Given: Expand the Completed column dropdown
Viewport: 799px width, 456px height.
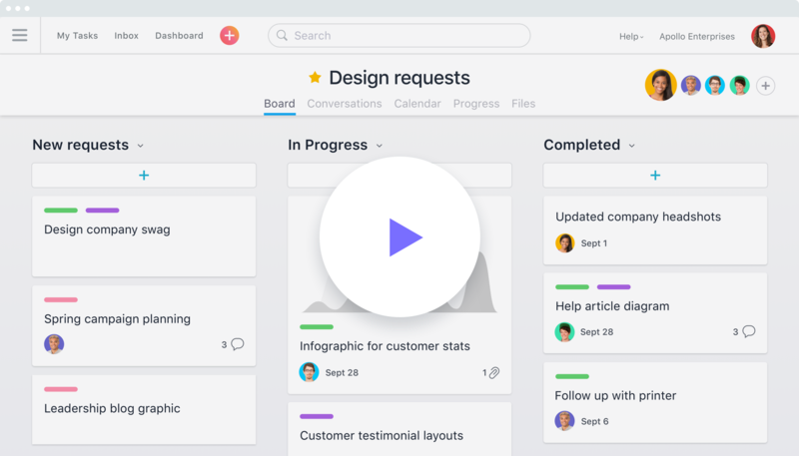Looking at the screenshot, I should [632, 146].
